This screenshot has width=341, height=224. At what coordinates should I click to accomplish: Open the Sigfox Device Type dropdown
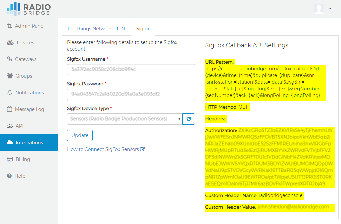[x=125, y=119]
